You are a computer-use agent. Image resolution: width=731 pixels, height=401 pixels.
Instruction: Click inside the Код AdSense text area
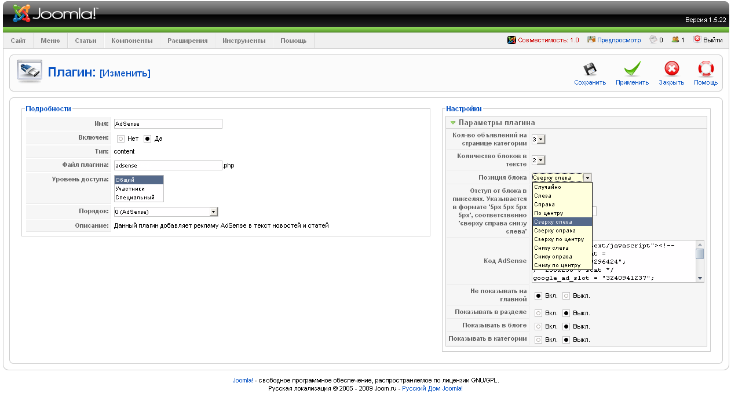[614, 261]
